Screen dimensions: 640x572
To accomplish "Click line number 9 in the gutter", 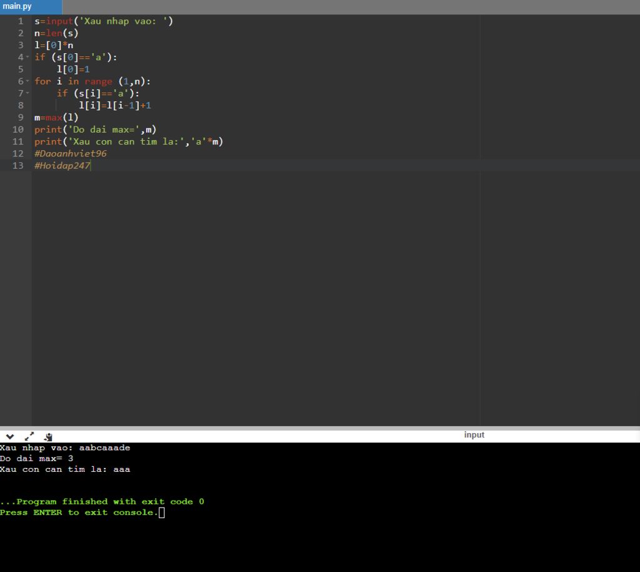I will pos(20,117).
